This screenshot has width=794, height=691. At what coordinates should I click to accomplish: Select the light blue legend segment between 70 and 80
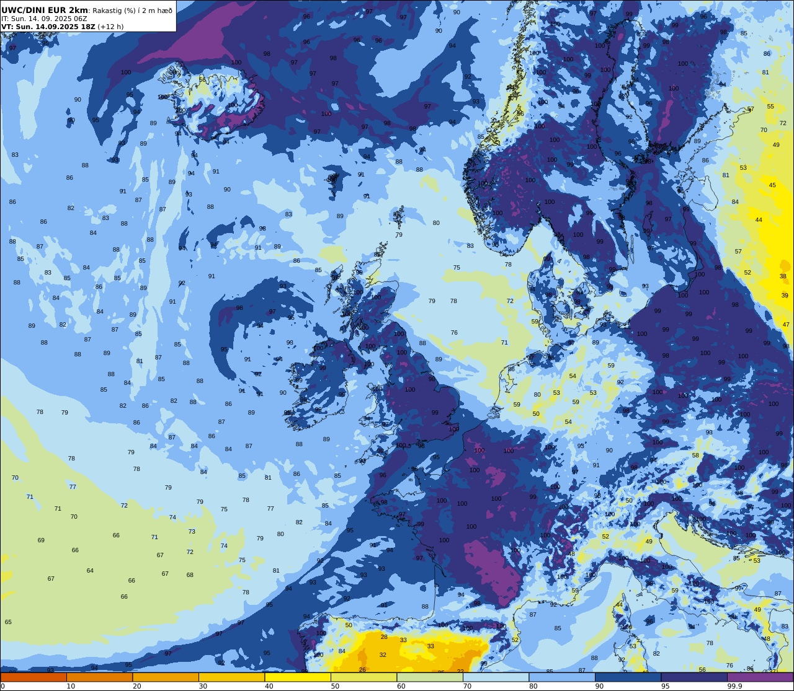point(496,677)
